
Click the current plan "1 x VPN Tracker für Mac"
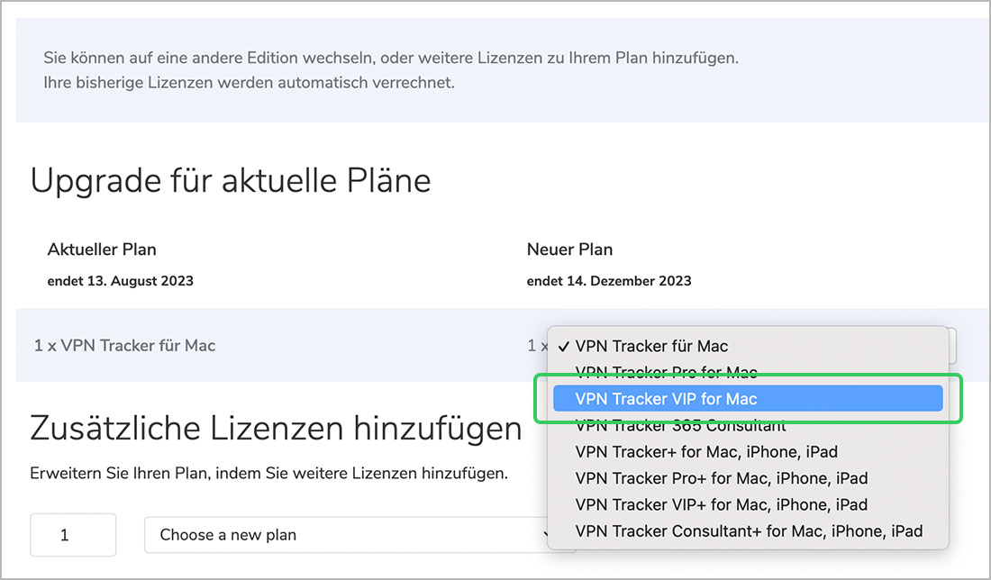(x=125, y=345)
